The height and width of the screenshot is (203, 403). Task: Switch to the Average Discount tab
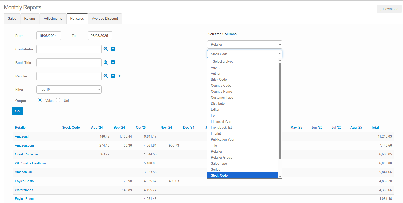[105, 18]
